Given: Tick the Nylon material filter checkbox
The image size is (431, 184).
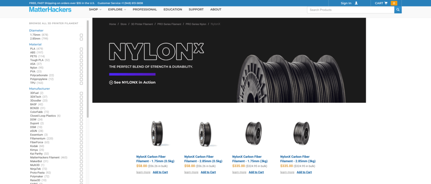Looking at the screenshot, I should [81, 68].
